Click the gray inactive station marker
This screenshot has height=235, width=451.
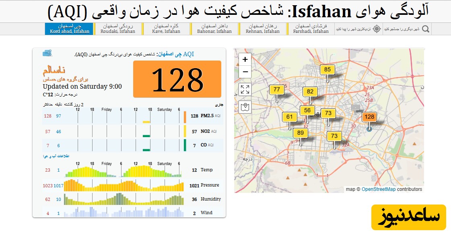[356, 107]
